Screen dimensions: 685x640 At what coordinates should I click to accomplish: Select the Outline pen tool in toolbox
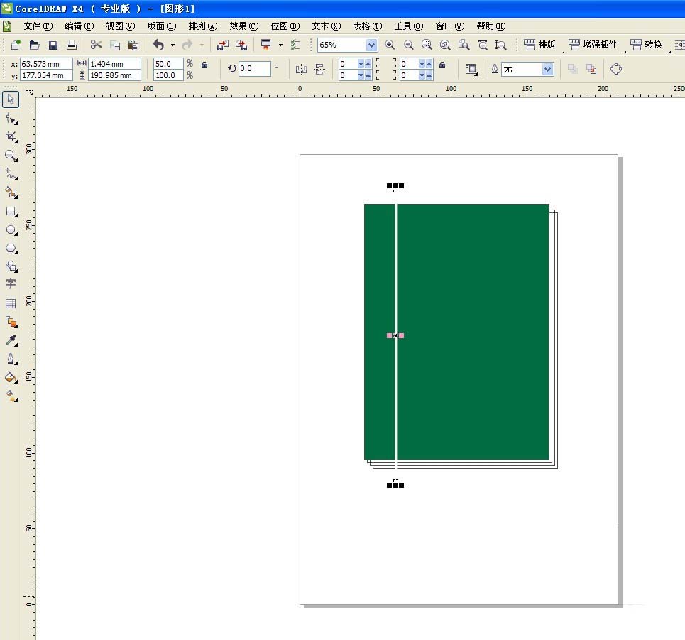pyautogui.click(x=11, y=359)
